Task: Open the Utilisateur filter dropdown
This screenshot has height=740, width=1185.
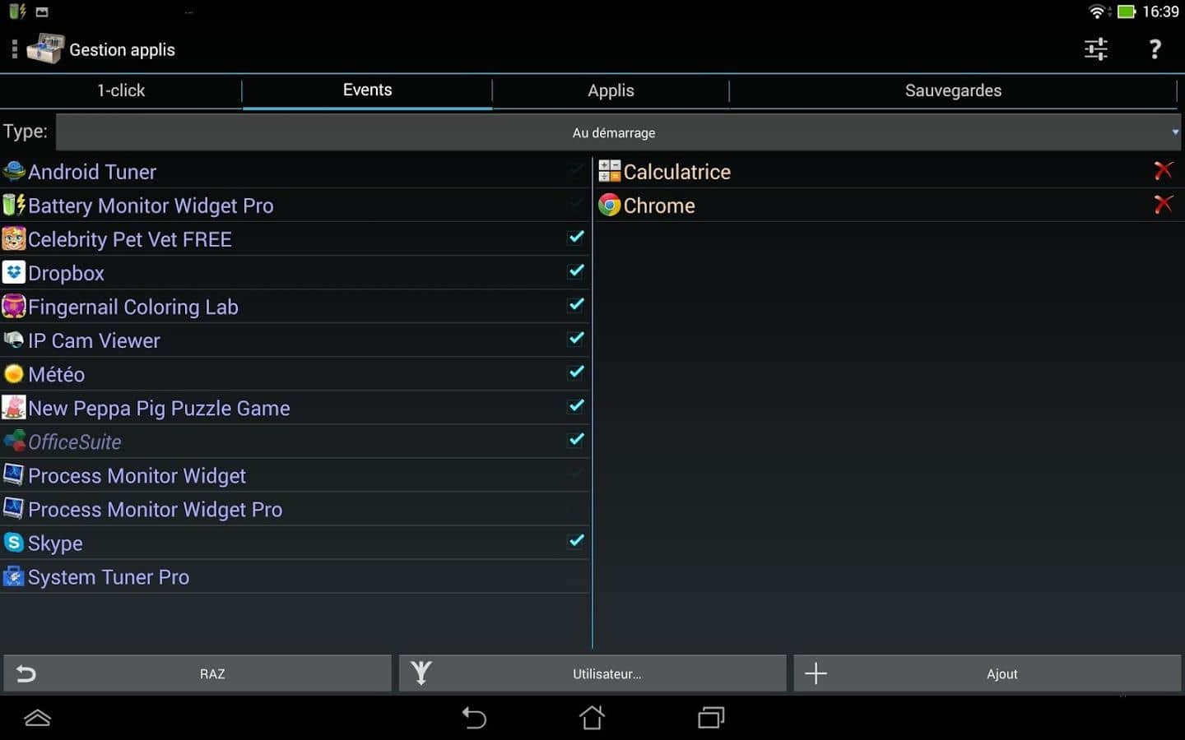Action: 592,673
